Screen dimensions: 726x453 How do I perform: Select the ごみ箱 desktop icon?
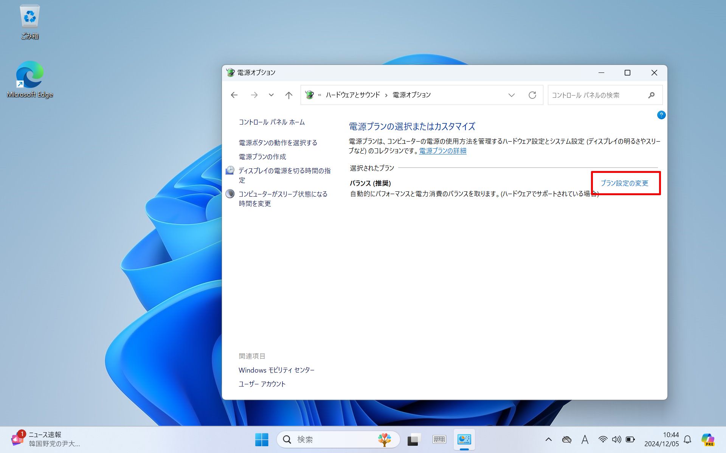pos(30,22)
